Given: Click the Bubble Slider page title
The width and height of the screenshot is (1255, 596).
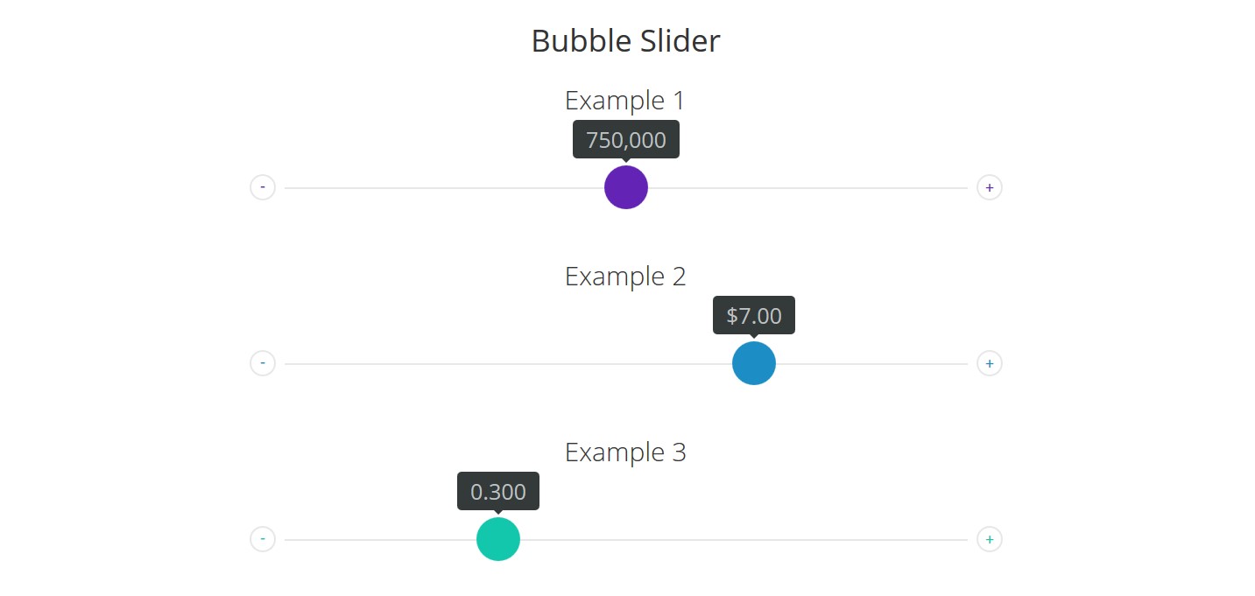Looking at the screenshot, I should point(626,41).
